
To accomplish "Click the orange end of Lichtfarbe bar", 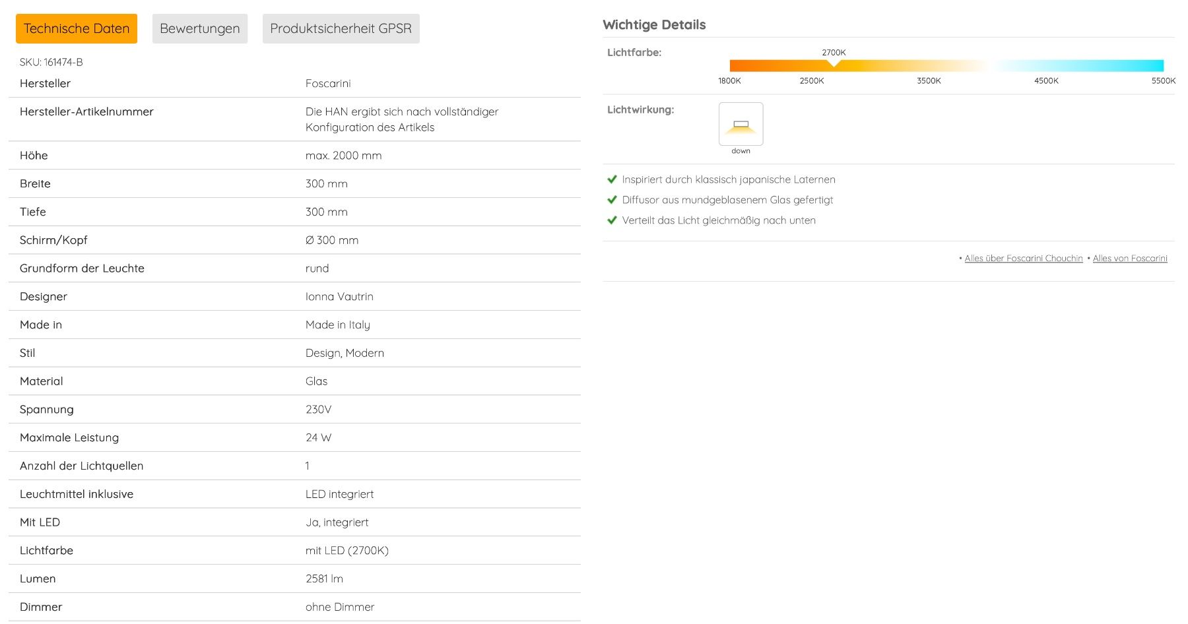I will click(x=737, y=65).
